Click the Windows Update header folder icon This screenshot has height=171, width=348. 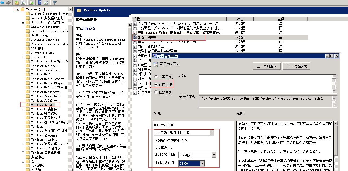click(x=79, y=10)
